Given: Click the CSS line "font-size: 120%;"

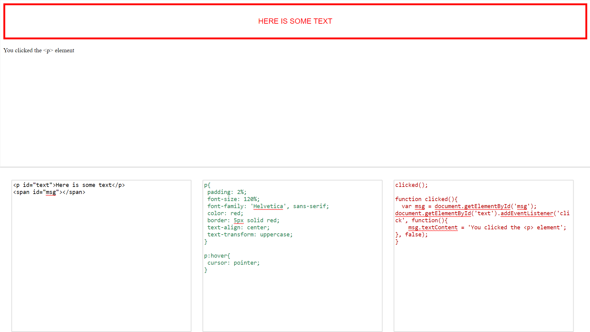Looking at the screenshot, I should pyautogui.click(x=233, y=199).
